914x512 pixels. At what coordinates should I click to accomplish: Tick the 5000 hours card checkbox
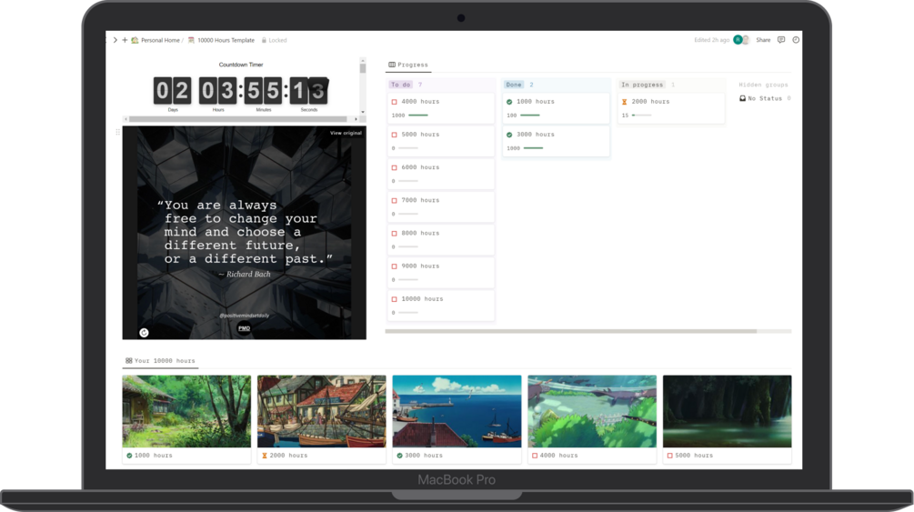coord(394,135)
